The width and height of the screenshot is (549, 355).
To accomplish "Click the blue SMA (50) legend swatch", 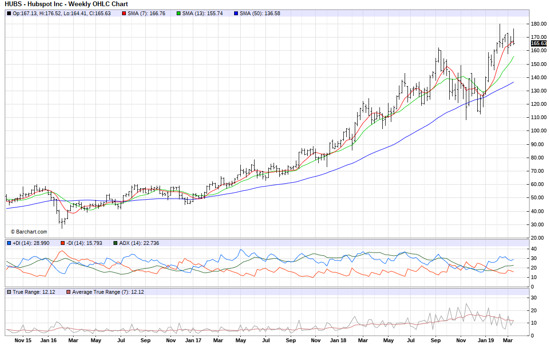I will tap(236, 13).
